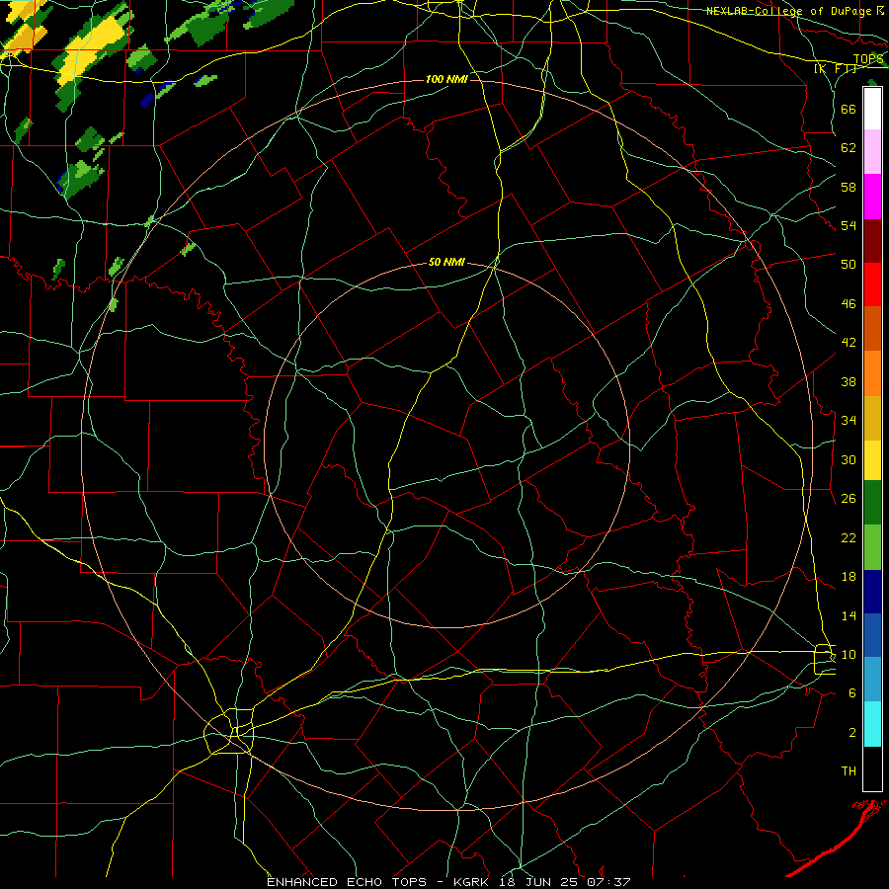The image size is (889, 889).
Task: Click the TOPS legend title
Action: 868,59
